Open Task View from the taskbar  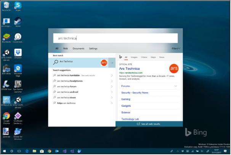pyautogui.click(x=19, y=151)
